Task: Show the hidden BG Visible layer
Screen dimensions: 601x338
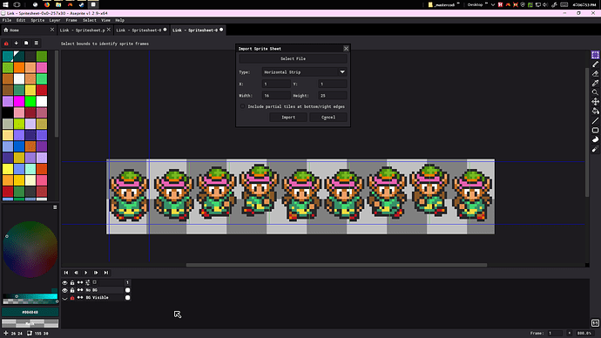Action: coord(64,298)
